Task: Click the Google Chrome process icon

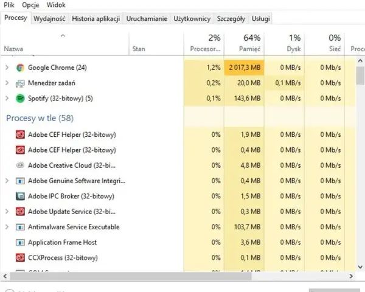Action: coord(20,68)
